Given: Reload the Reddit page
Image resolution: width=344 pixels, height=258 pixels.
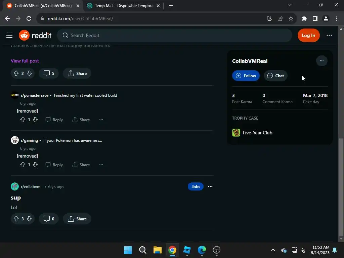Looking at the screenshot, I should coord(29,18).
